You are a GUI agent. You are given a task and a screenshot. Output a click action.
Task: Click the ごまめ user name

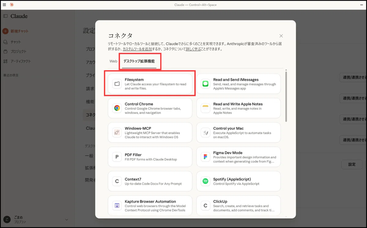pyautogui.click(x=18, y=217)
